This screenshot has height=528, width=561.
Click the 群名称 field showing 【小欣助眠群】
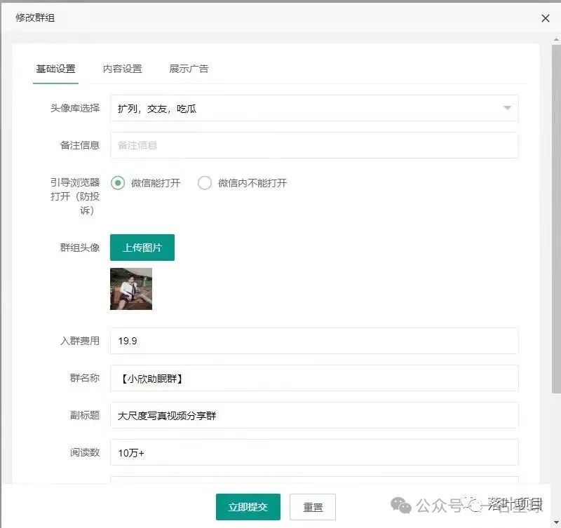pos(313,377)
